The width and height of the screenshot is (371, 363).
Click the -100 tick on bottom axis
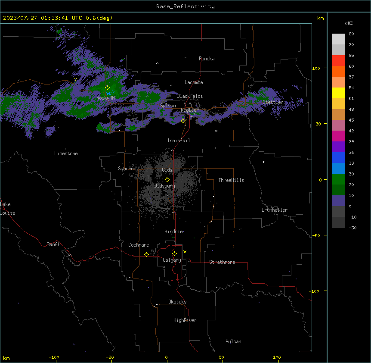tap(54, 357)
